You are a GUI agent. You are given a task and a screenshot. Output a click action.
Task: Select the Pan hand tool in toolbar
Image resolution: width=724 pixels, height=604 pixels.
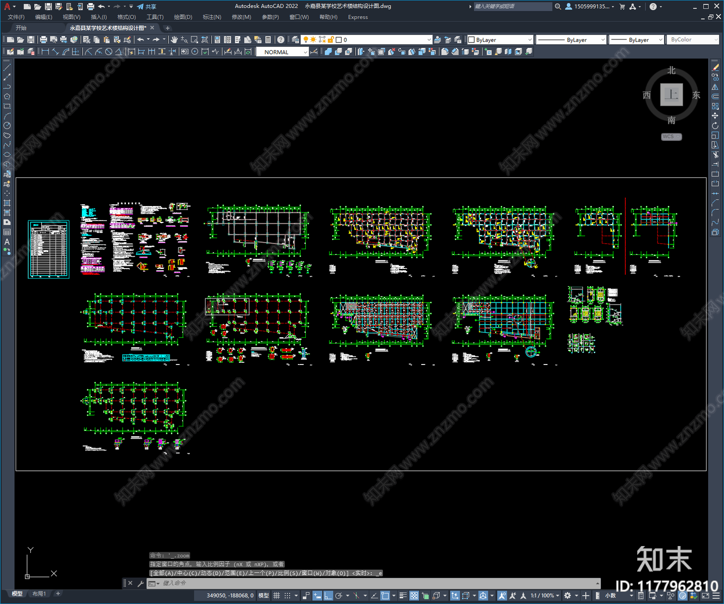click(x=174, y=40)
